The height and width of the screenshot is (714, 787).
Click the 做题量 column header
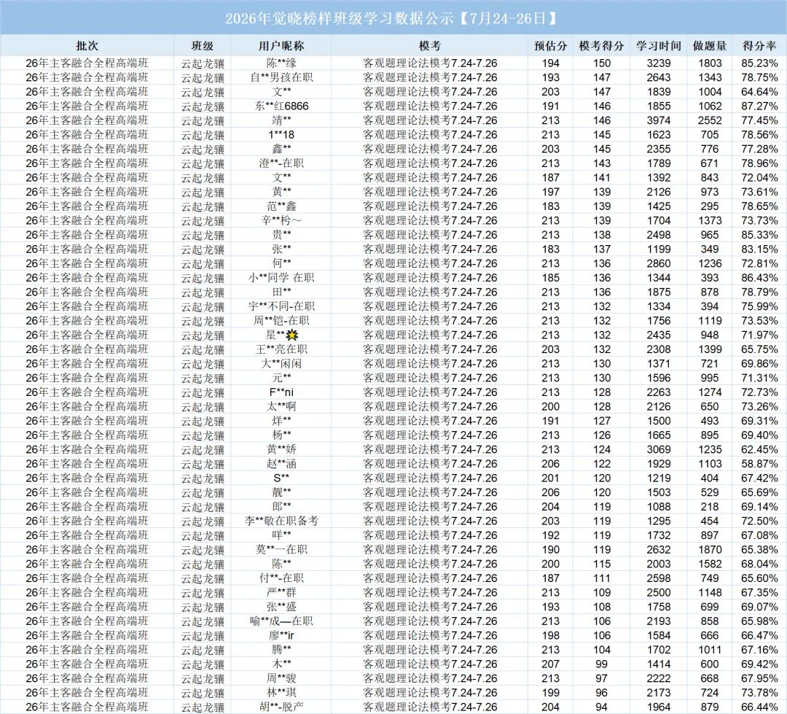(710, 46)
